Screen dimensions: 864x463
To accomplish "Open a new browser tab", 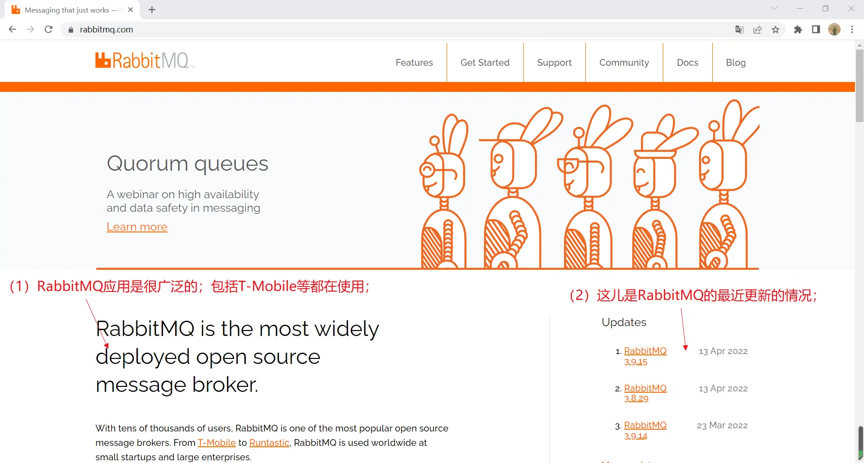I will (x=152, y=9).
